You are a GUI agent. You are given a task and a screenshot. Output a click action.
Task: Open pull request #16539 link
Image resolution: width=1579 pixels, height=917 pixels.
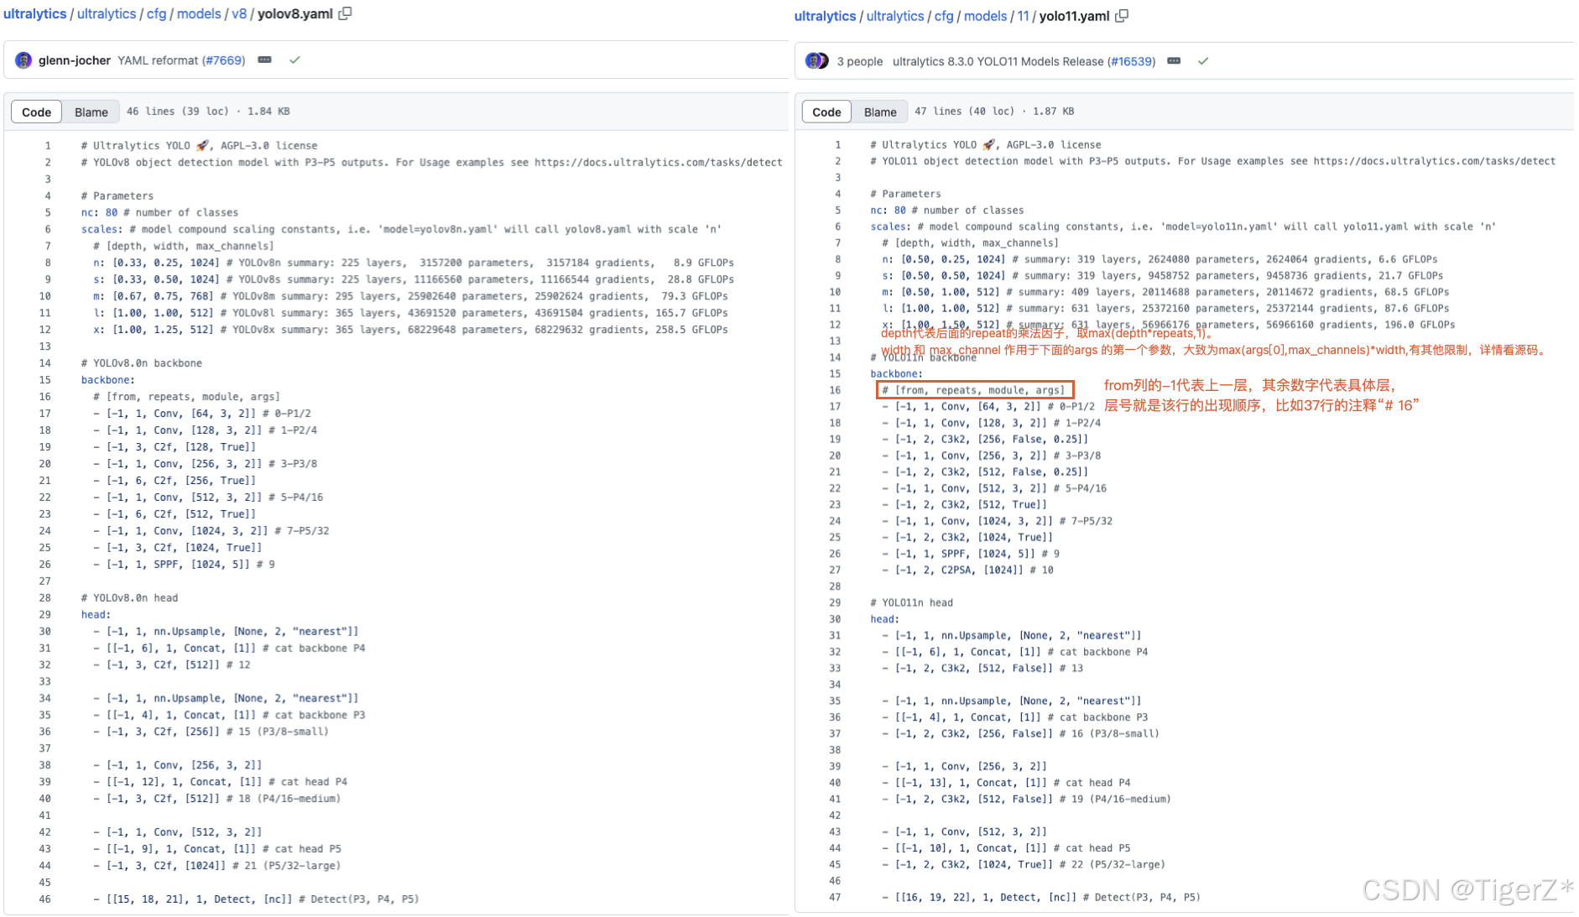pyautogui.click(x=1133, y=61)
